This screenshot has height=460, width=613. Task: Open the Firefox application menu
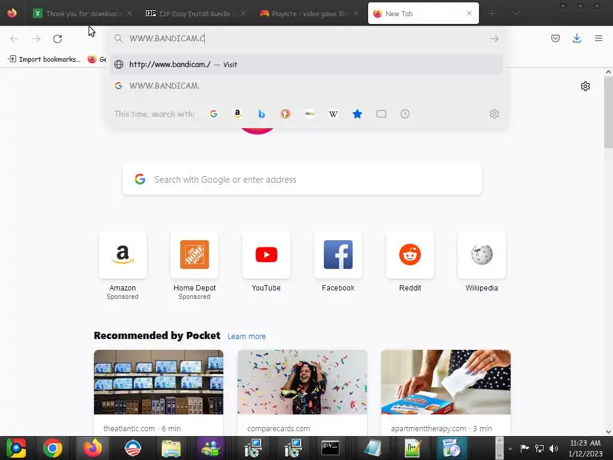click(x=599, y=38)
